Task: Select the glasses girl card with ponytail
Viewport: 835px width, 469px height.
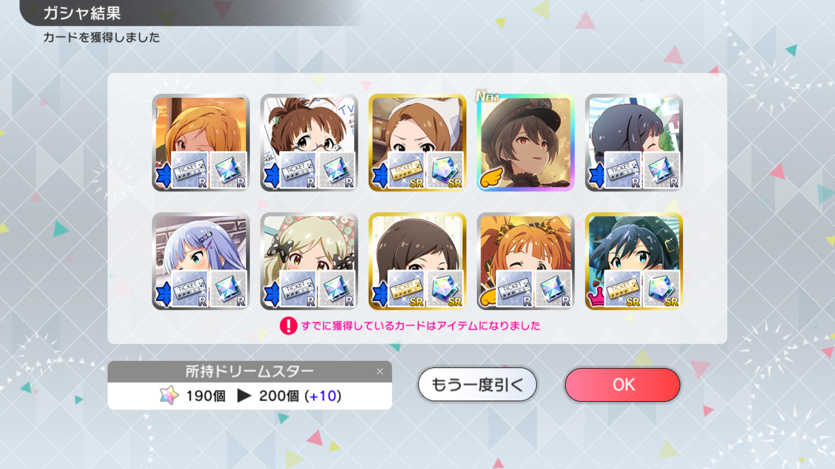Action: pos(309,142)
